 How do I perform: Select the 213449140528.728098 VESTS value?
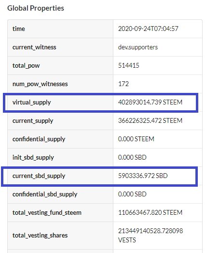[x=151, y=236]
